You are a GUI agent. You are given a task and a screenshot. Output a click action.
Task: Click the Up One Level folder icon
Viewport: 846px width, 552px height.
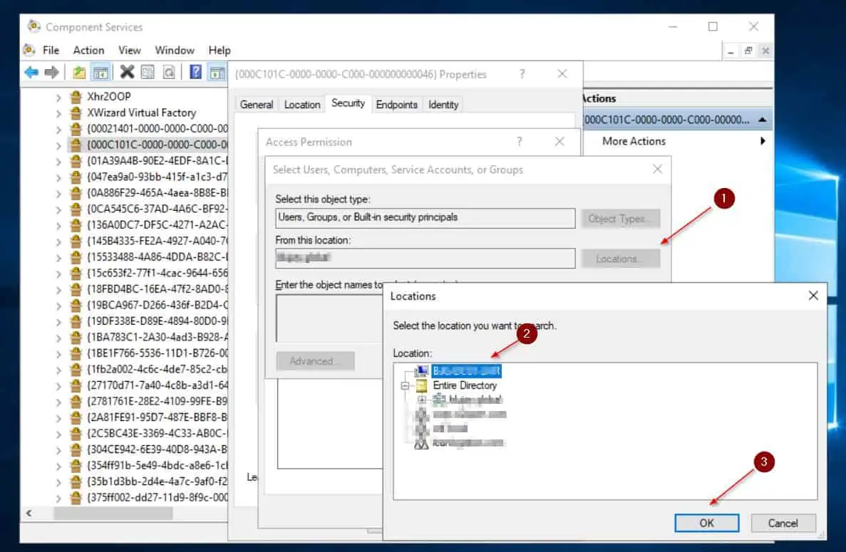(x=79, y=72)
